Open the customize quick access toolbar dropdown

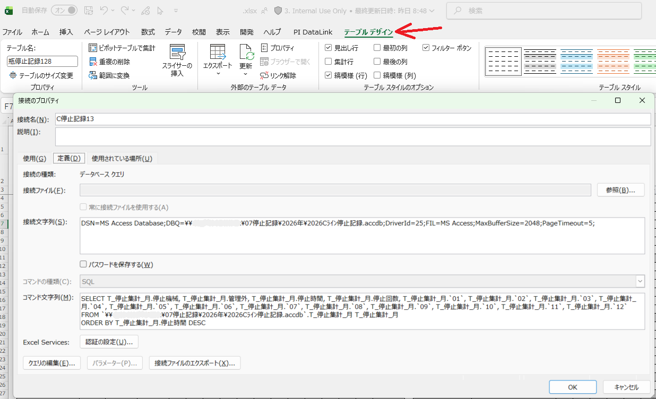[176, 11]
